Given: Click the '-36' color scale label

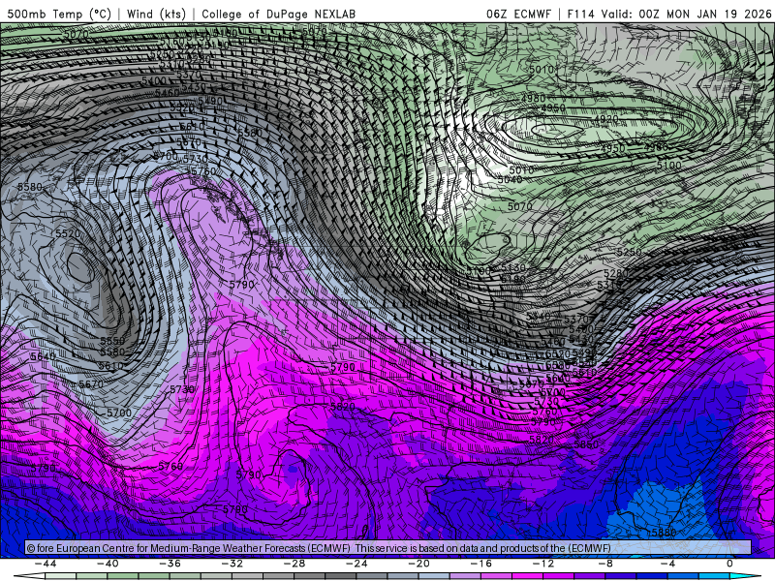Looking at the screenshot, I should [170, 564].
